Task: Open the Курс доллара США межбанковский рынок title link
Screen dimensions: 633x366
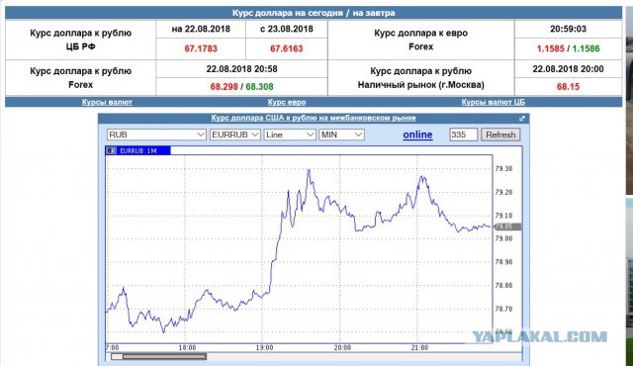Action: click(314, 118)
